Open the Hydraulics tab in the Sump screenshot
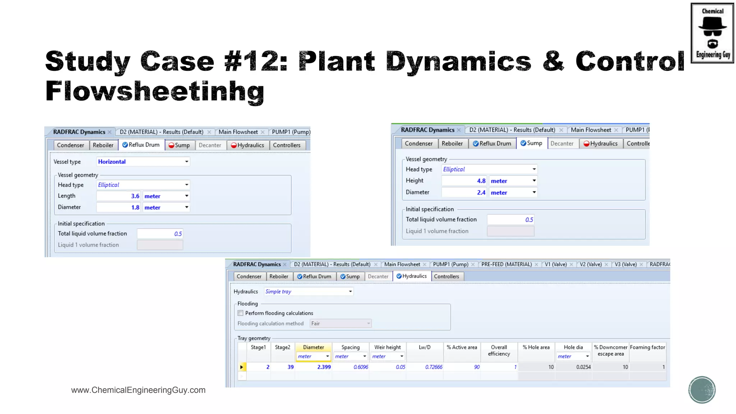The height and width of the screenshot is (414, 736). coord(601,143)
